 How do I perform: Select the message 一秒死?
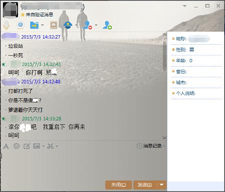(15, 55)
